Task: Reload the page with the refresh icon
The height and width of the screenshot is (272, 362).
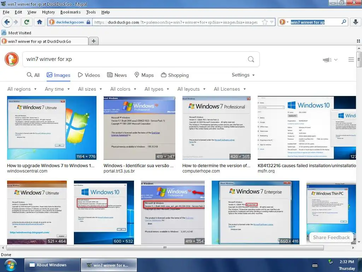Action: point(27,22)
